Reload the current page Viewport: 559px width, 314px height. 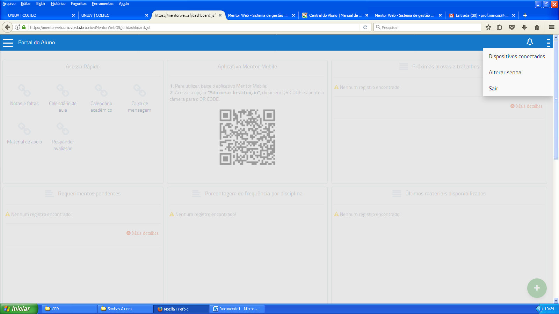[365, 27]
